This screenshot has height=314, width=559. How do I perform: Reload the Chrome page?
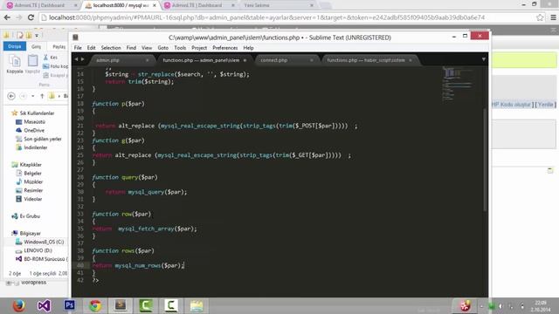(x=31, y=17)
